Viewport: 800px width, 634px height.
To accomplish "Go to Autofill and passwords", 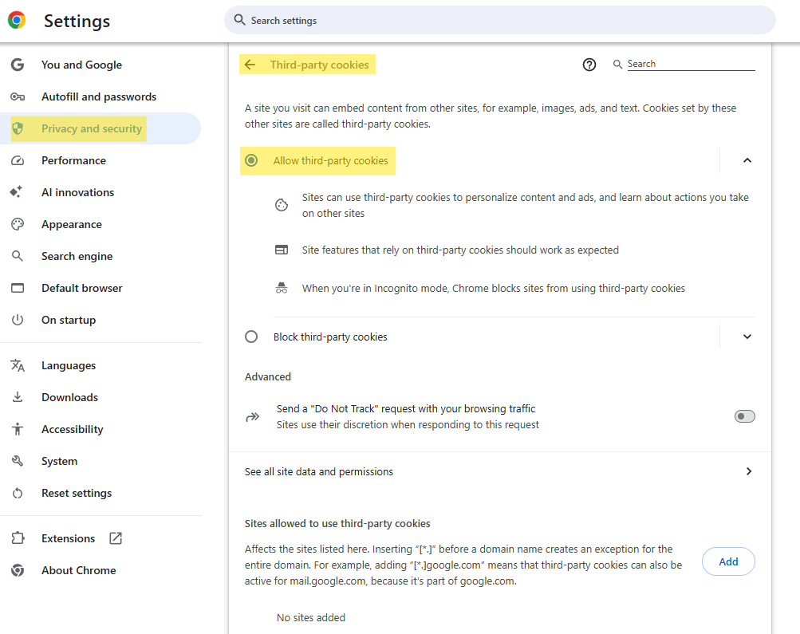I will [x=99, y=96].
